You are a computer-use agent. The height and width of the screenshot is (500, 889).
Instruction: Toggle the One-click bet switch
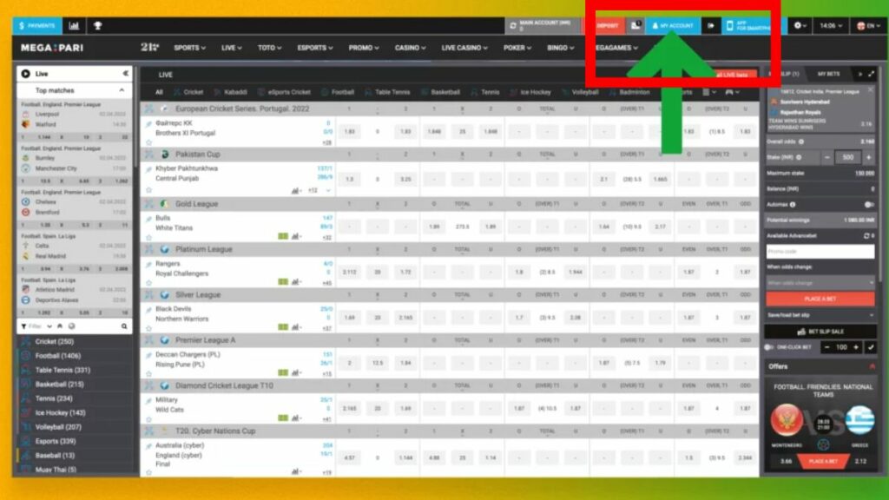pos(769,347)
